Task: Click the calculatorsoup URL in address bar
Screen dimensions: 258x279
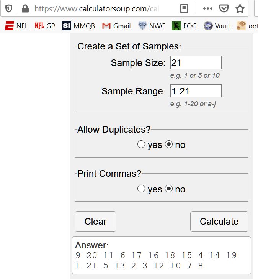Action: (96, 8)
